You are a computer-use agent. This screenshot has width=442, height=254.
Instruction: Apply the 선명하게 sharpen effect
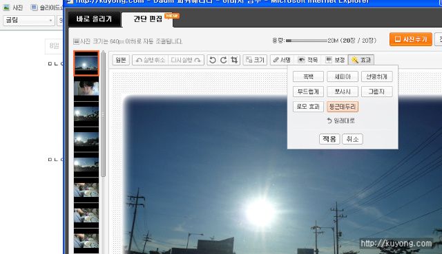pyautogui.click(x=376, y=76)
